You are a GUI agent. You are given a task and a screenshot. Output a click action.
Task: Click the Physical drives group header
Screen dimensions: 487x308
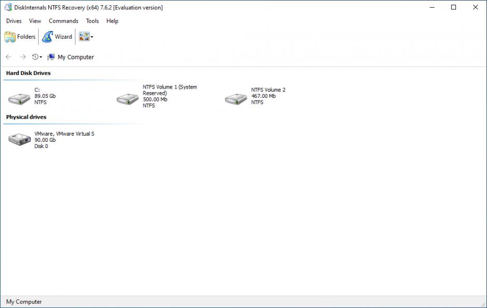tap(26, 117)
